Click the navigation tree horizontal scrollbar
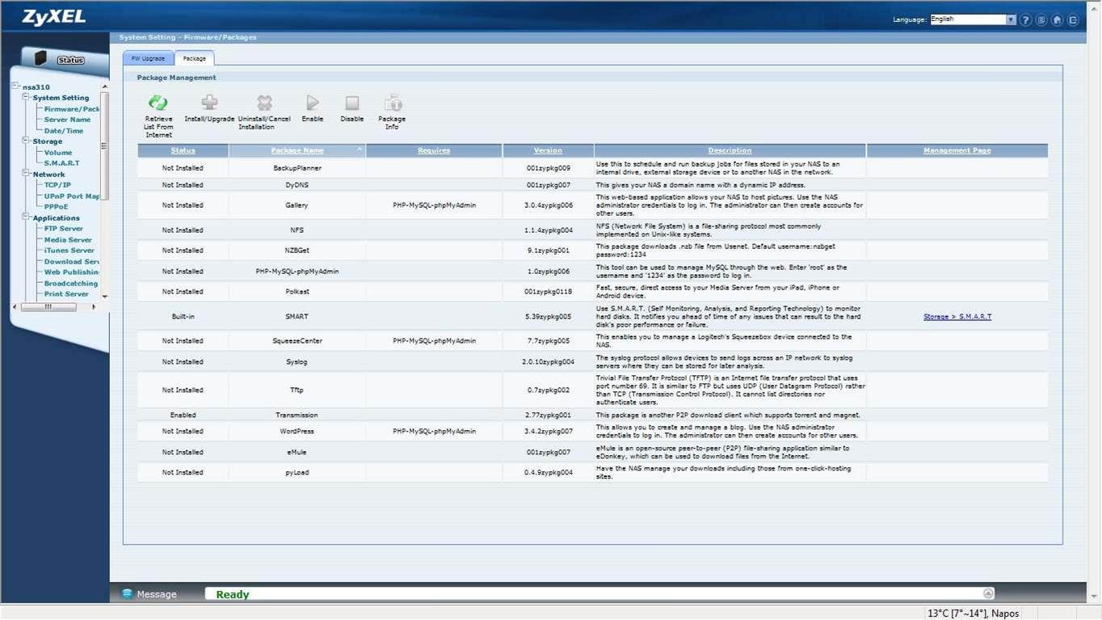 48,307
